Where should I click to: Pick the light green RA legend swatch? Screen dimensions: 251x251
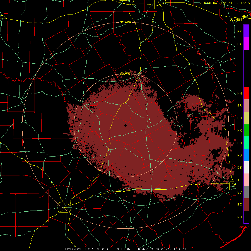click(x=246, y=143)
